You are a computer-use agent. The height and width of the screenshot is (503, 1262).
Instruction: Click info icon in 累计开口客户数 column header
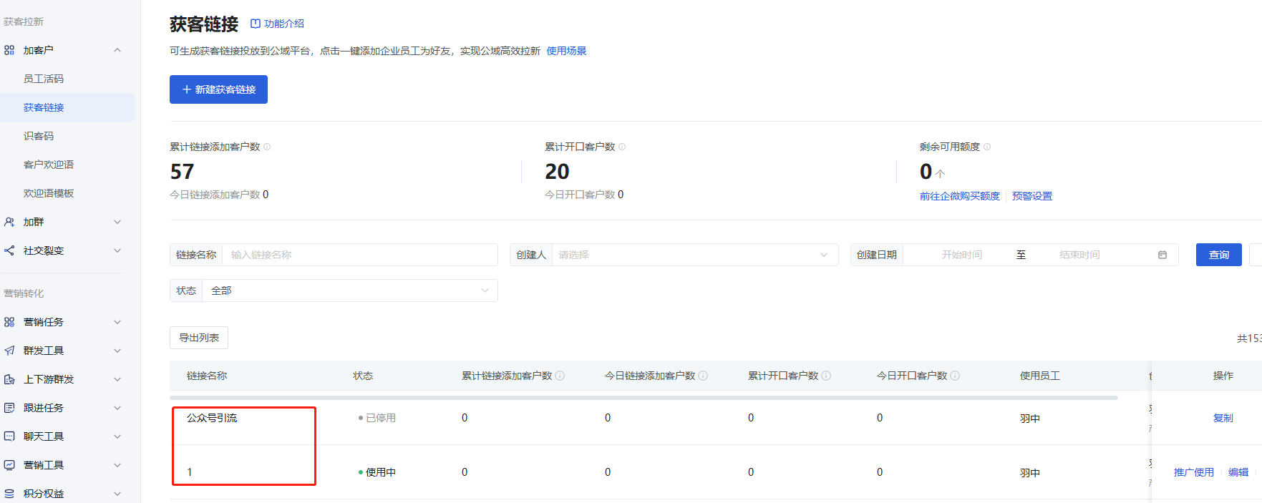click(x=826, y=376)
